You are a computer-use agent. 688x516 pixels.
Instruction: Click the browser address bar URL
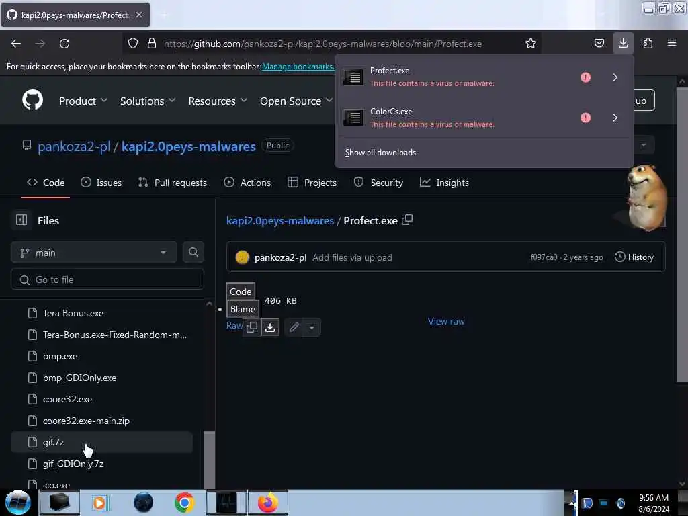(322, 44)
